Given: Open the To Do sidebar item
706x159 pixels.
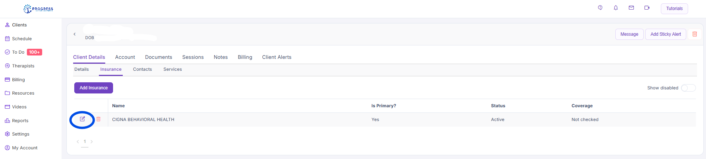Looking at the screenshot, I should tap(18, 52).
